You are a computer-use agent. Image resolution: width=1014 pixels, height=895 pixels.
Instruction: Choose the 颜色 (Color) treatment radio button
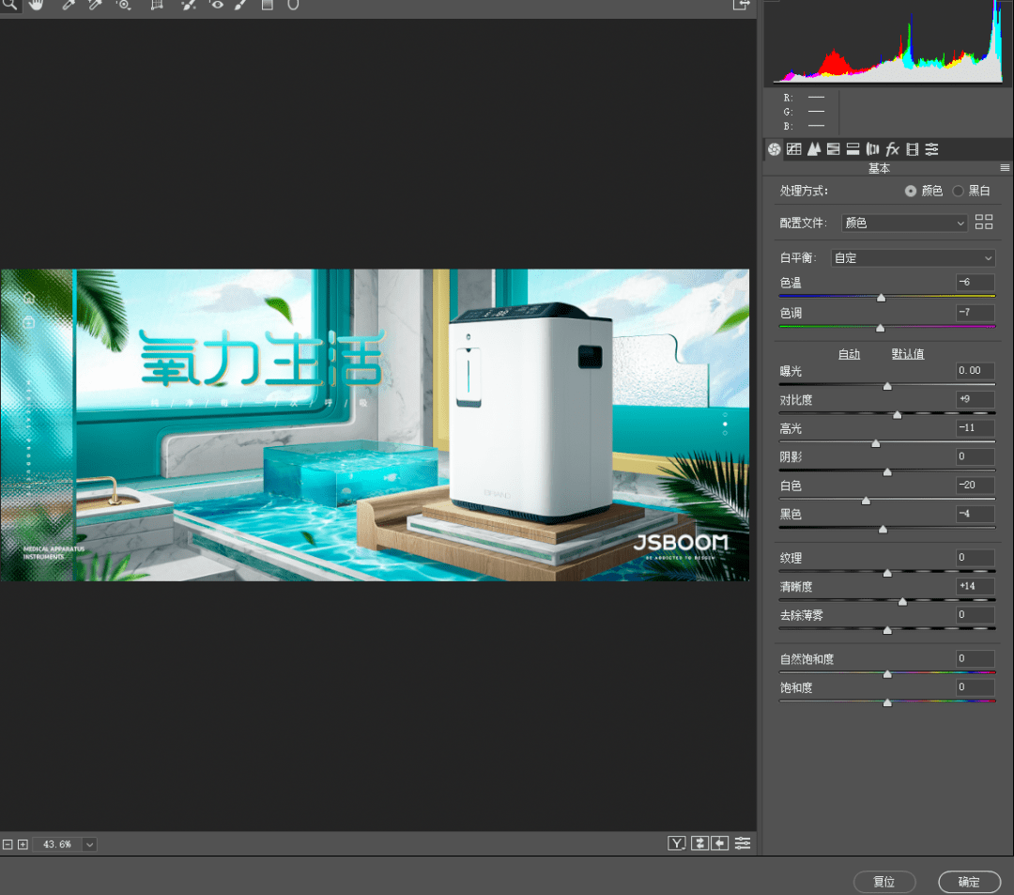coord(910,191)
